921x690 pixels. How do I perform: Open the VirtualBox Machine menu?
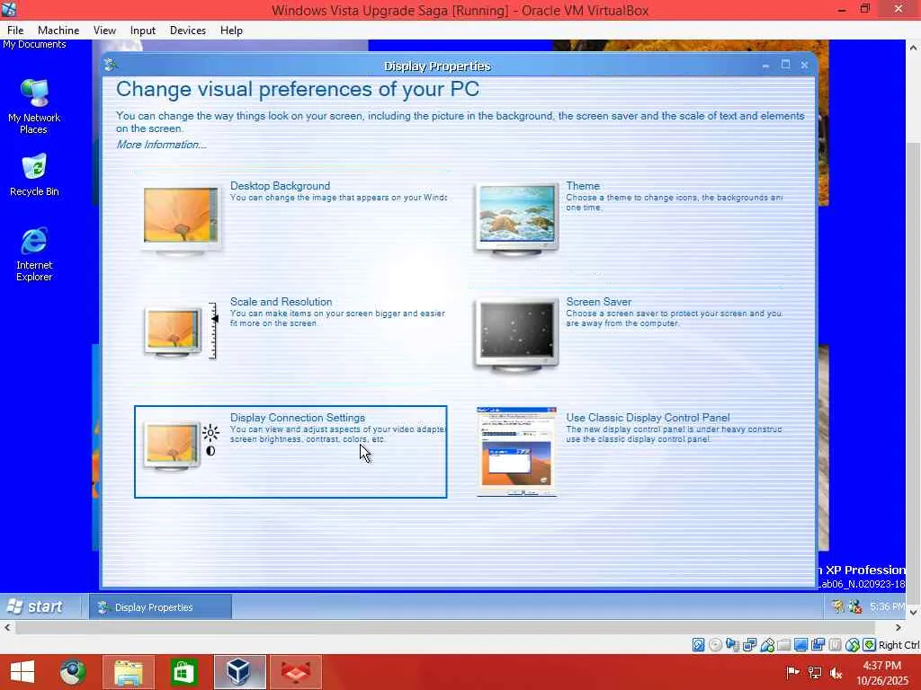(58, 31)
